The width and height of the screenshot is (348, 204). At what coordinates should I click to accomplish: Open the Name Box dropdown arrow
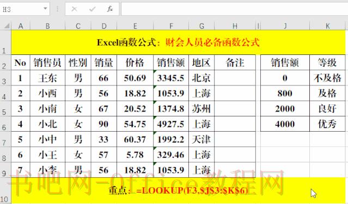point(45,9)
